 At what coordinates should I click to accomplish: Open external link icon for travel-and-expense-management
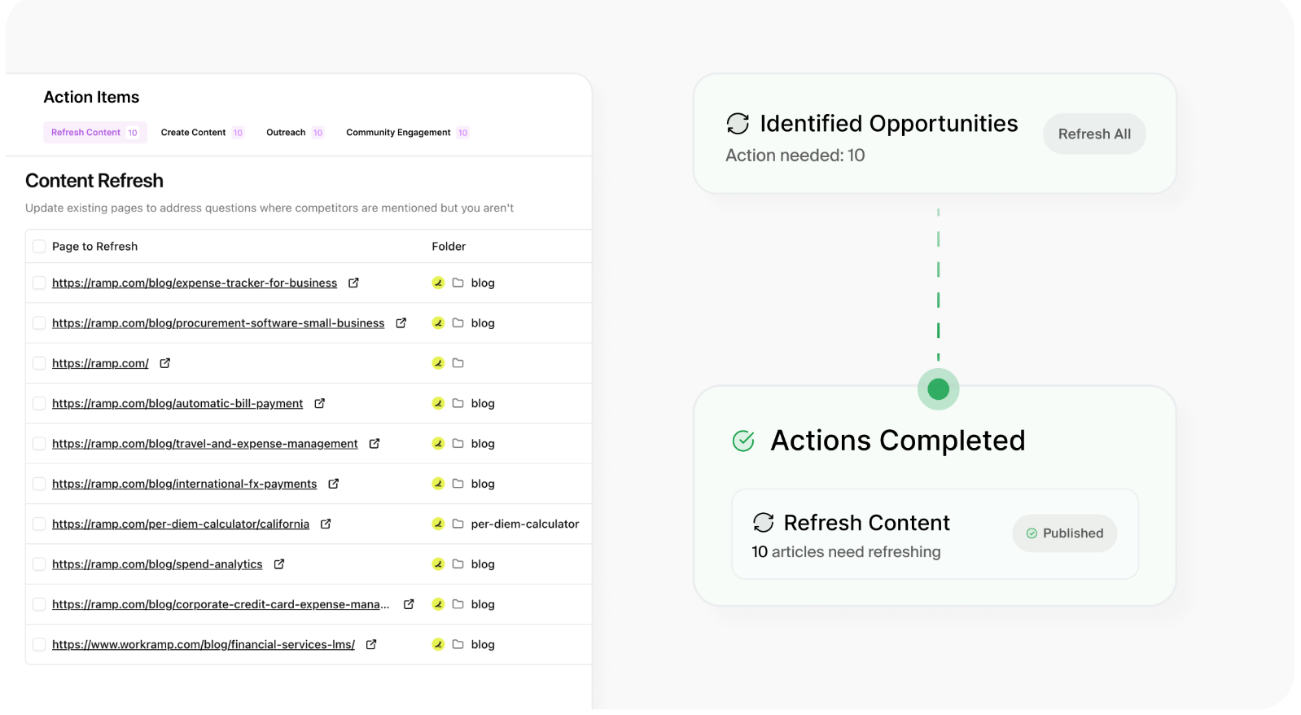click(x=374, y=443)
